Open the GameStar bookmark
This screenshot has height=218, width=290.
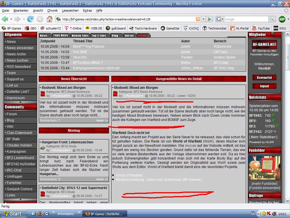click(x=170, y=28)
